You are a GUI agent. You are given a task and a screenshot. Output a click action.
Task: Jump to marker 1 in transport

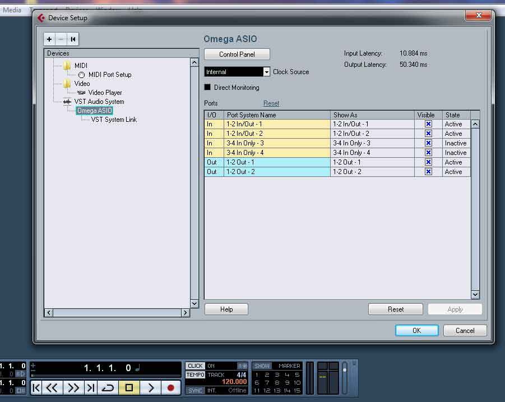pos(257,375)
